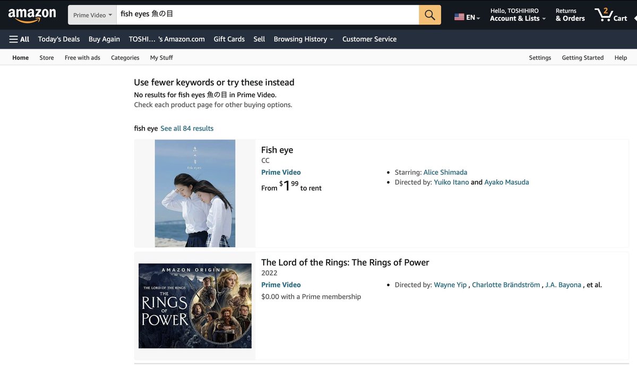Open director Yuiko Itano's link
The width and height of the screenshot is (637, 372).
pos(451,182)
